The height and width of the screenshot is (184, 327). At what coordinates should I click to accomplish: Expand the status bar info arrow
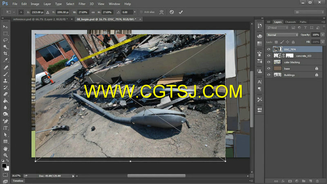pyautogui.click(x=73, y=176)
